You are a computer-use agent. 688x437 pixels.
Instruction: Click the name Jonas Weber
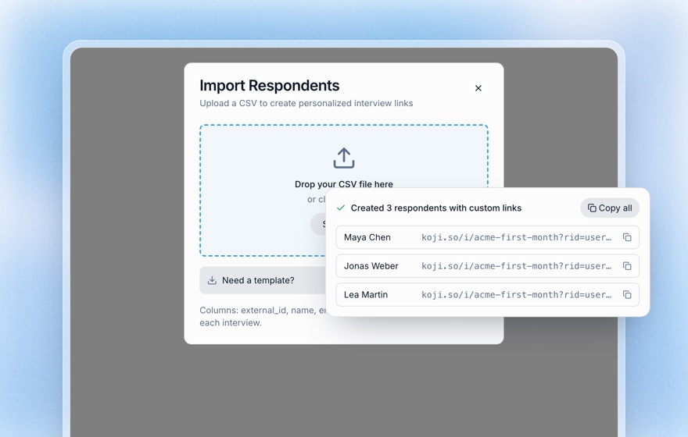point(371,266)
